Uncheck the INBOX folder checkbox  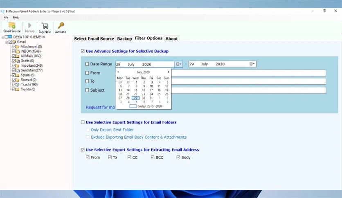coord(14,51)
